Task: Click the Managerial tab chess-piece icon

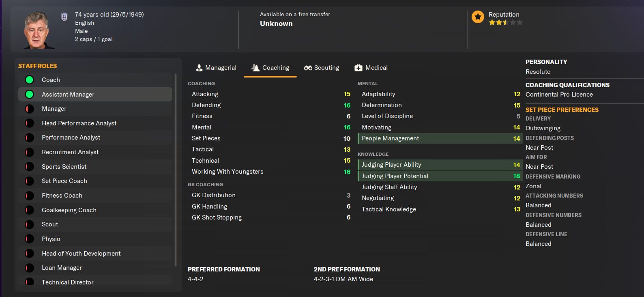Action: [x=199, y=68]
